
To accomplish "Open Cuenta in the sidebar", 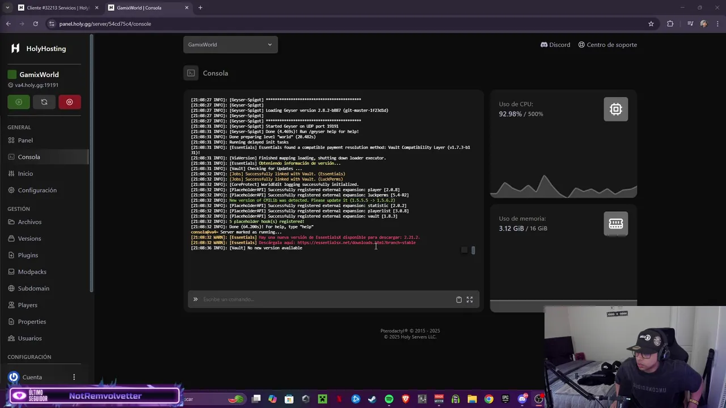I will (32, 377).
